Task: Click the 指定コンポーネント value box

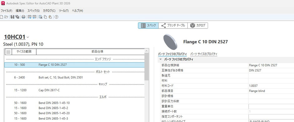Action: point(271,117)
